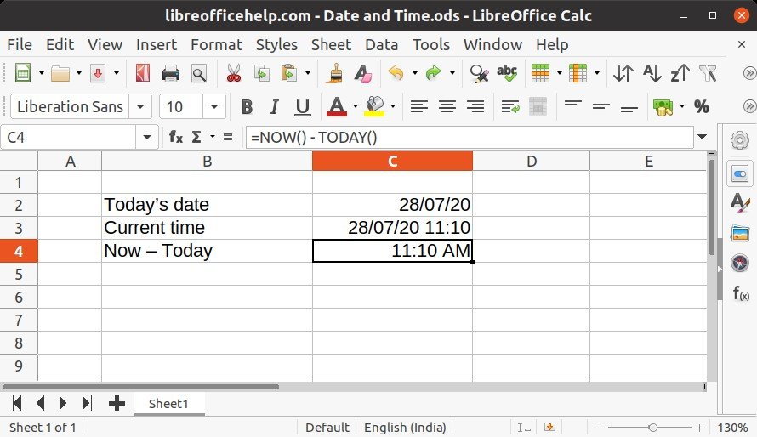This screenshot has width=757, height=437.
Task: Open currency format dropdown arrow
Action: 682,106
